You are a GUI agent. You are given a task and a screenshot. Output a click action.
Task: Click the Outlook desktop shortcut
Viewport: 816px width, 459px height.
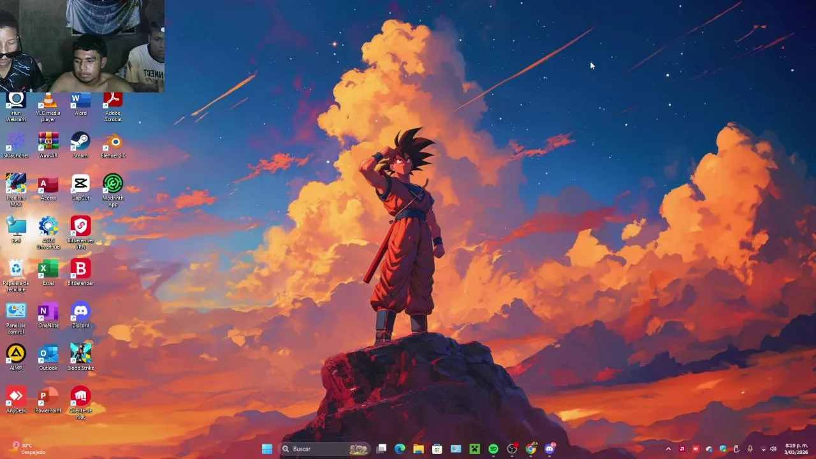click(x=48, y=358)
